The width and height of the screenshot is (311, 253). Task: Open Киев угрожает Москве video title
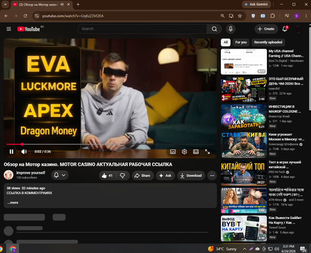(x=286, y=137)
